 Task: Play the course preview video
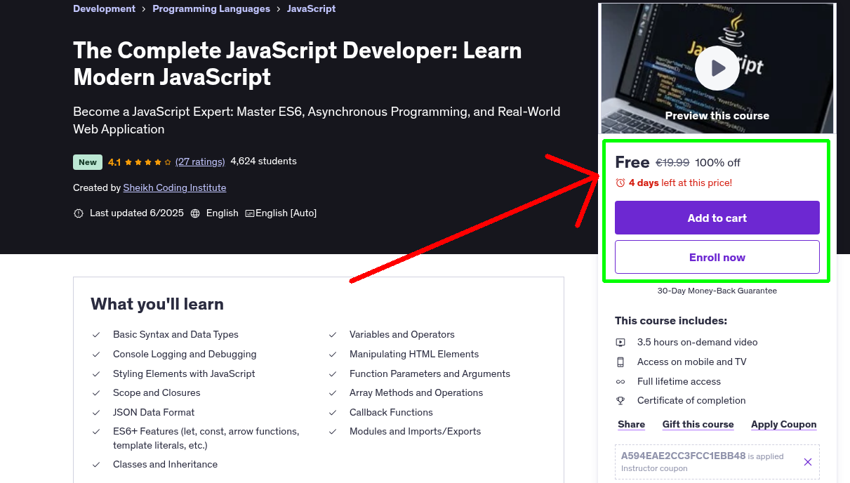point(717,68)
